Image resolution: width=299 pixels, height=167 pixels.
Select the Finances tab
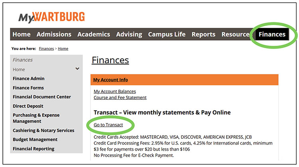click(x=272, y=34)
